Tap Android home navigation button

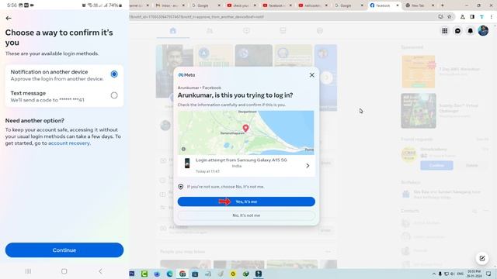(64, 271)
